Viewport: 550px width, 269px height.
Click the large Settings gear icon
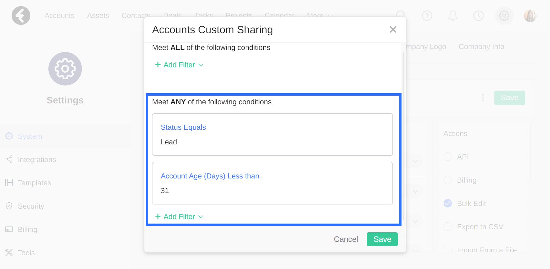pos(65,69)
